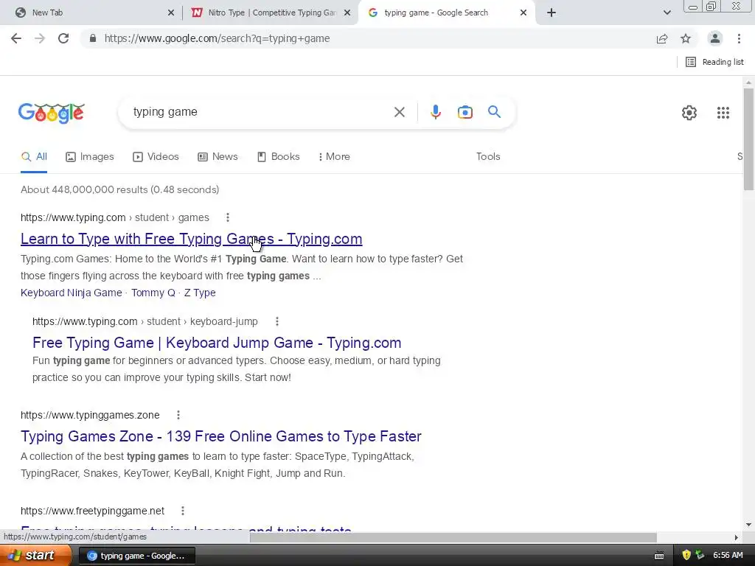Open Learn to Type with Free Typing Games link
Viewport: 755px width, 566px height.
(x=191, y=240)
